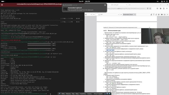Bookmark this page with the star icon
This screenshot has height=95, width=169.
click(150, 8)
